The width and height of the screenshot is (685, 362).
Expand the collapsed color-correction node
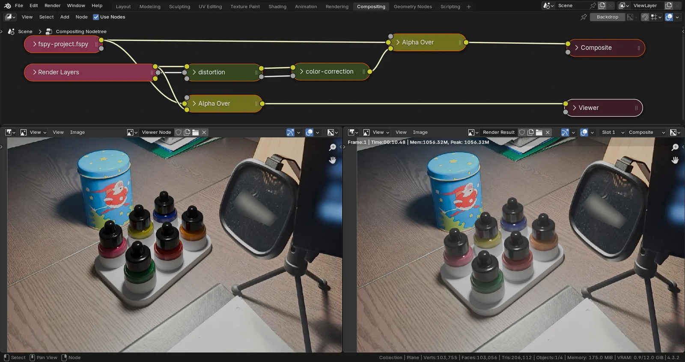[x=301, y=72]
